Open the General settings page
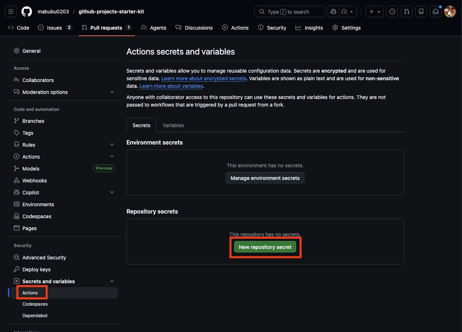Viewport: 462px width, 332px height. 31,51
